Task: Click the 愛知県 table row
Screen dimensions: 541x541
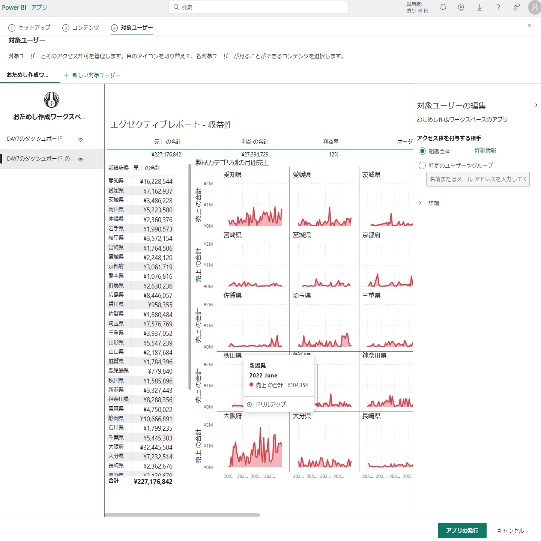Action: (x=140, y=181)
